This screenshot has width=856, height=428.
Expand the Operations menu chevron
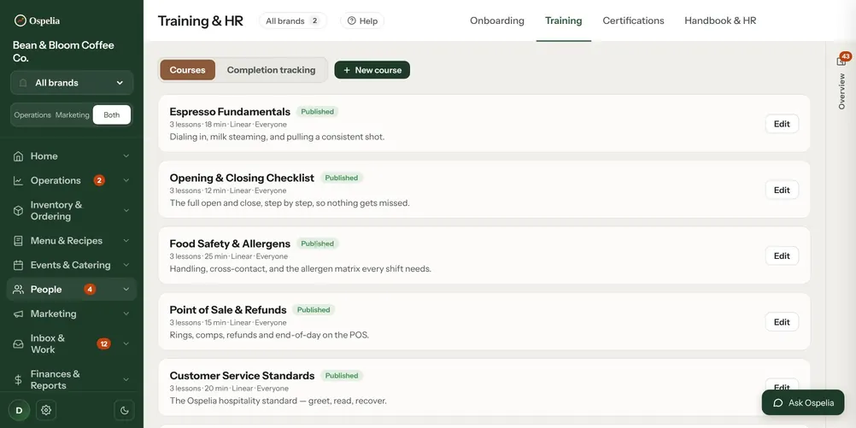pyautogui.click(x=126, y=181)
